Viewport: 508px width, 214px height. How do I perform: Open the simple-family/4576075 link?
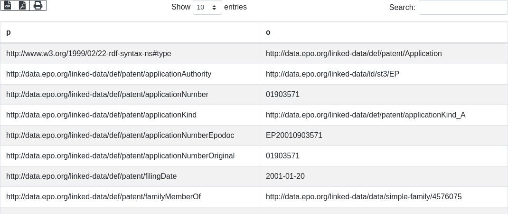[364, 197]
